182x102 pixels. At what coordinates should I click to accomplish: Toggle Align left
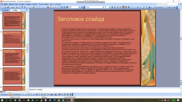[123, 7]
